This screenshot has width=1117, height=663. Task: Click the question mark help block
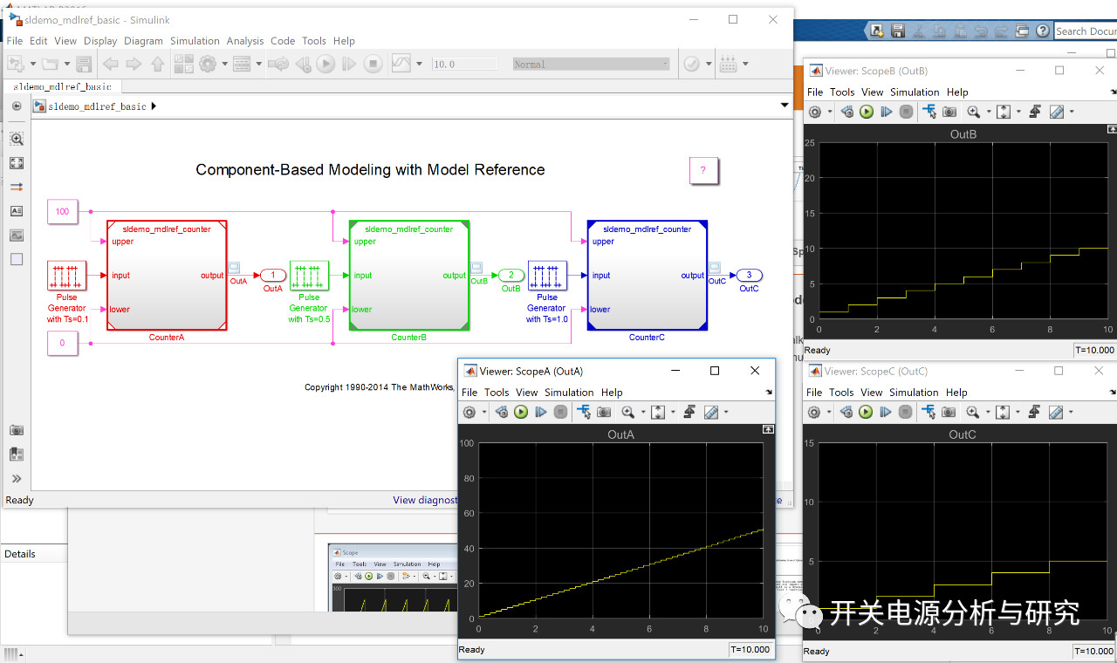pos(702,170)
